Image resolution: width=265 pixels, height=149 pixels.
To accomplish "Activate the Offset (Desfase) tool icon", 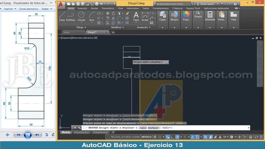I will 127,23.
